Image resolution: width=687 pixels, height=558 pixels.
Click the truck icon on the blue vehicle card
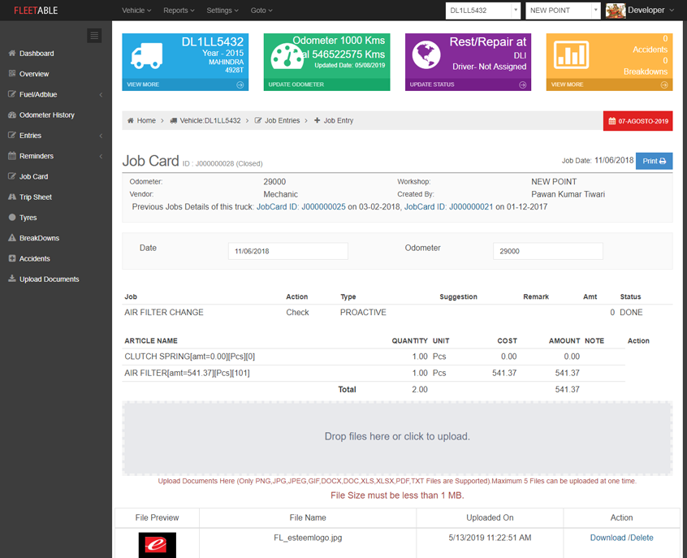tap(147, 57)
